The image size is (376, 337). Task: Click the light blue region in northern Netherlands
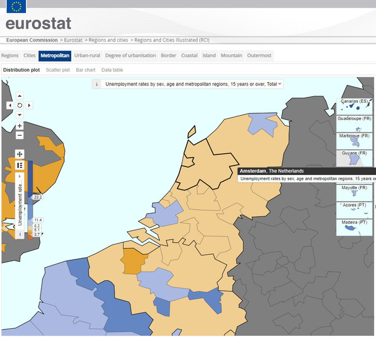(263, 123)
